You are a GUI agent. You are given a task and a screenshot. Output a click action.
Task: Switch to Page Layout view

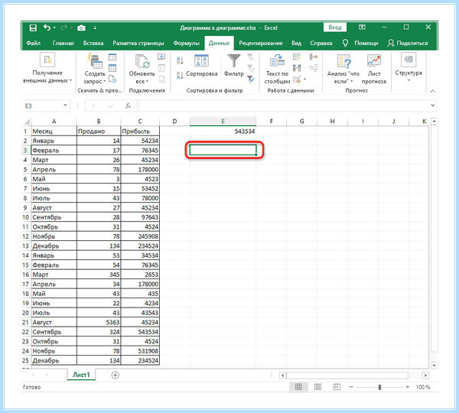pyautogui.click(x=317, y=387)
